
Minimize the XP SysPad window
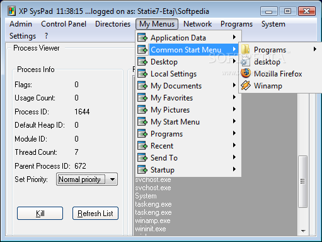[x=269, y=11]
